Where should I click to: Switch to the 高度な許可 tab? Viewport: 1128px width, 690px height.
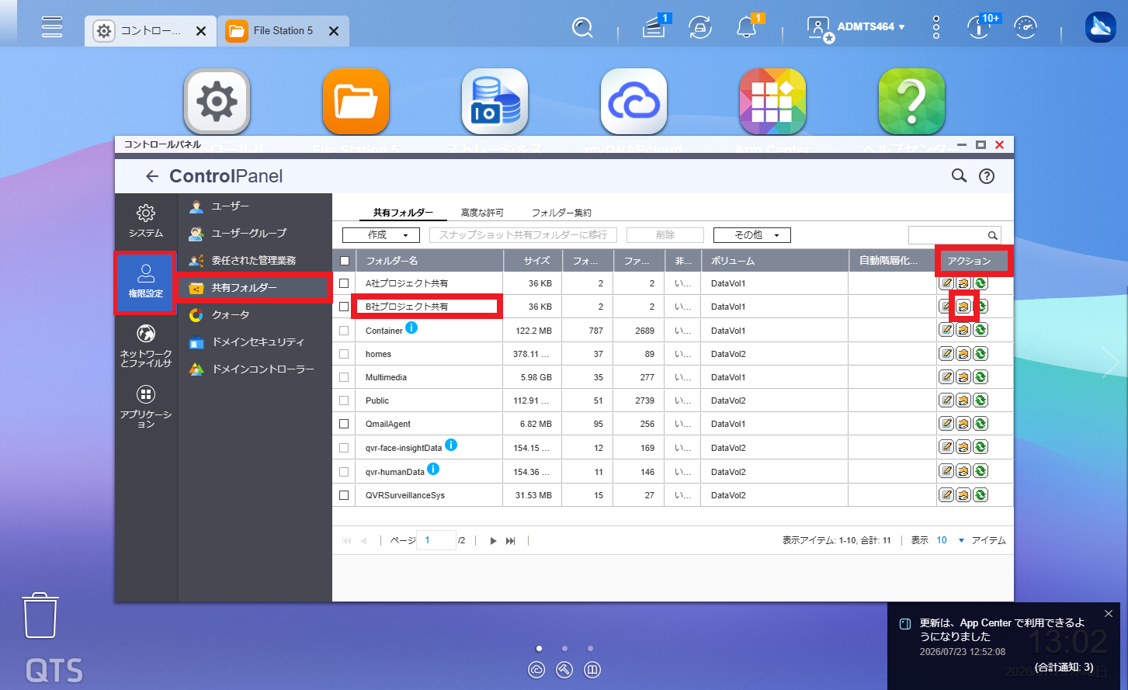482,213
